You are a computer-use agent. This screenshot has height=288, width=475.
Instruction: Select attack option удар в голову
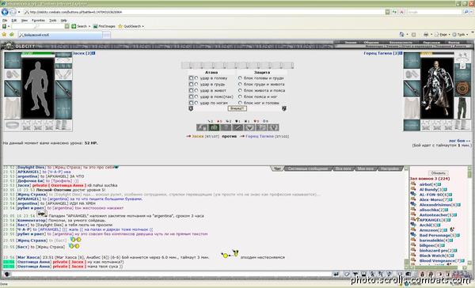pos(196,78)
